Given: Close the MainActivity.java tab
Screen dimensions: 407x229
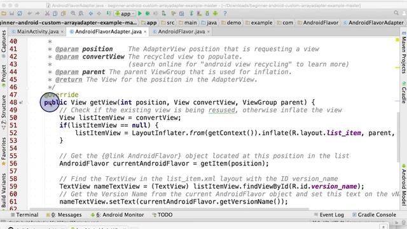Looking at the screenshot, I should 62,32.
